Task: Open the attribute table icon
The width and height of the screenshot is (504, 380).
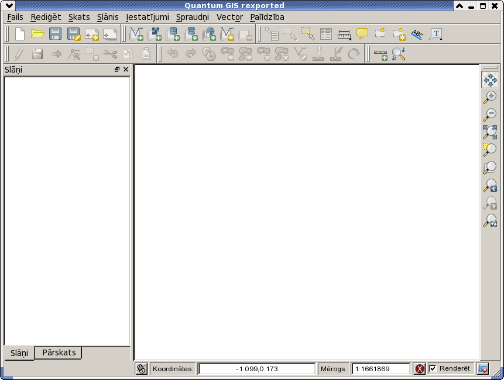Action: pos(326,34)
